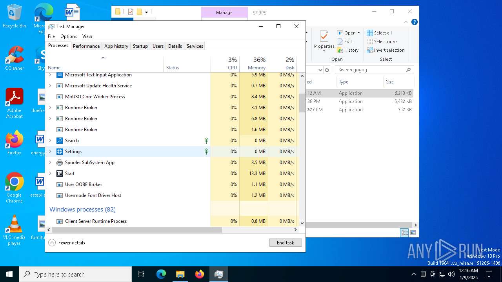Click Invert selection in Explorer ribbon

click(386, 50)
